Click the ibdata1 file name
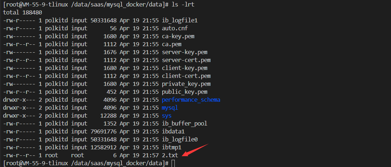391x167 pixels. point(173,132)
